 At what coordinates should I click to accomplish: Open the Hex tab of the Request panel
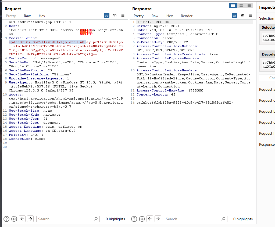[x=42, y=16]
